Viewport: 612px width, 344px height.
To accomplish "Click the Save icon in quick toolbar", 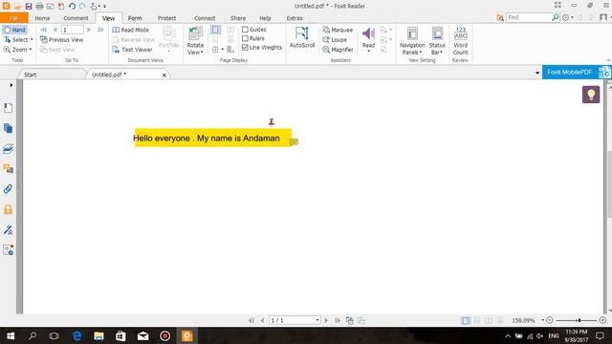I will [x=29, y=7].
